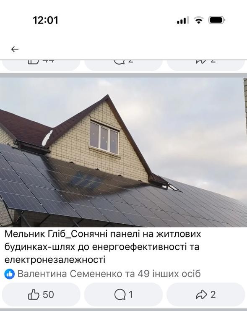Open comments on the solar panels post
Viewport: 247px width, 311px height.
(x=123, y=295)
